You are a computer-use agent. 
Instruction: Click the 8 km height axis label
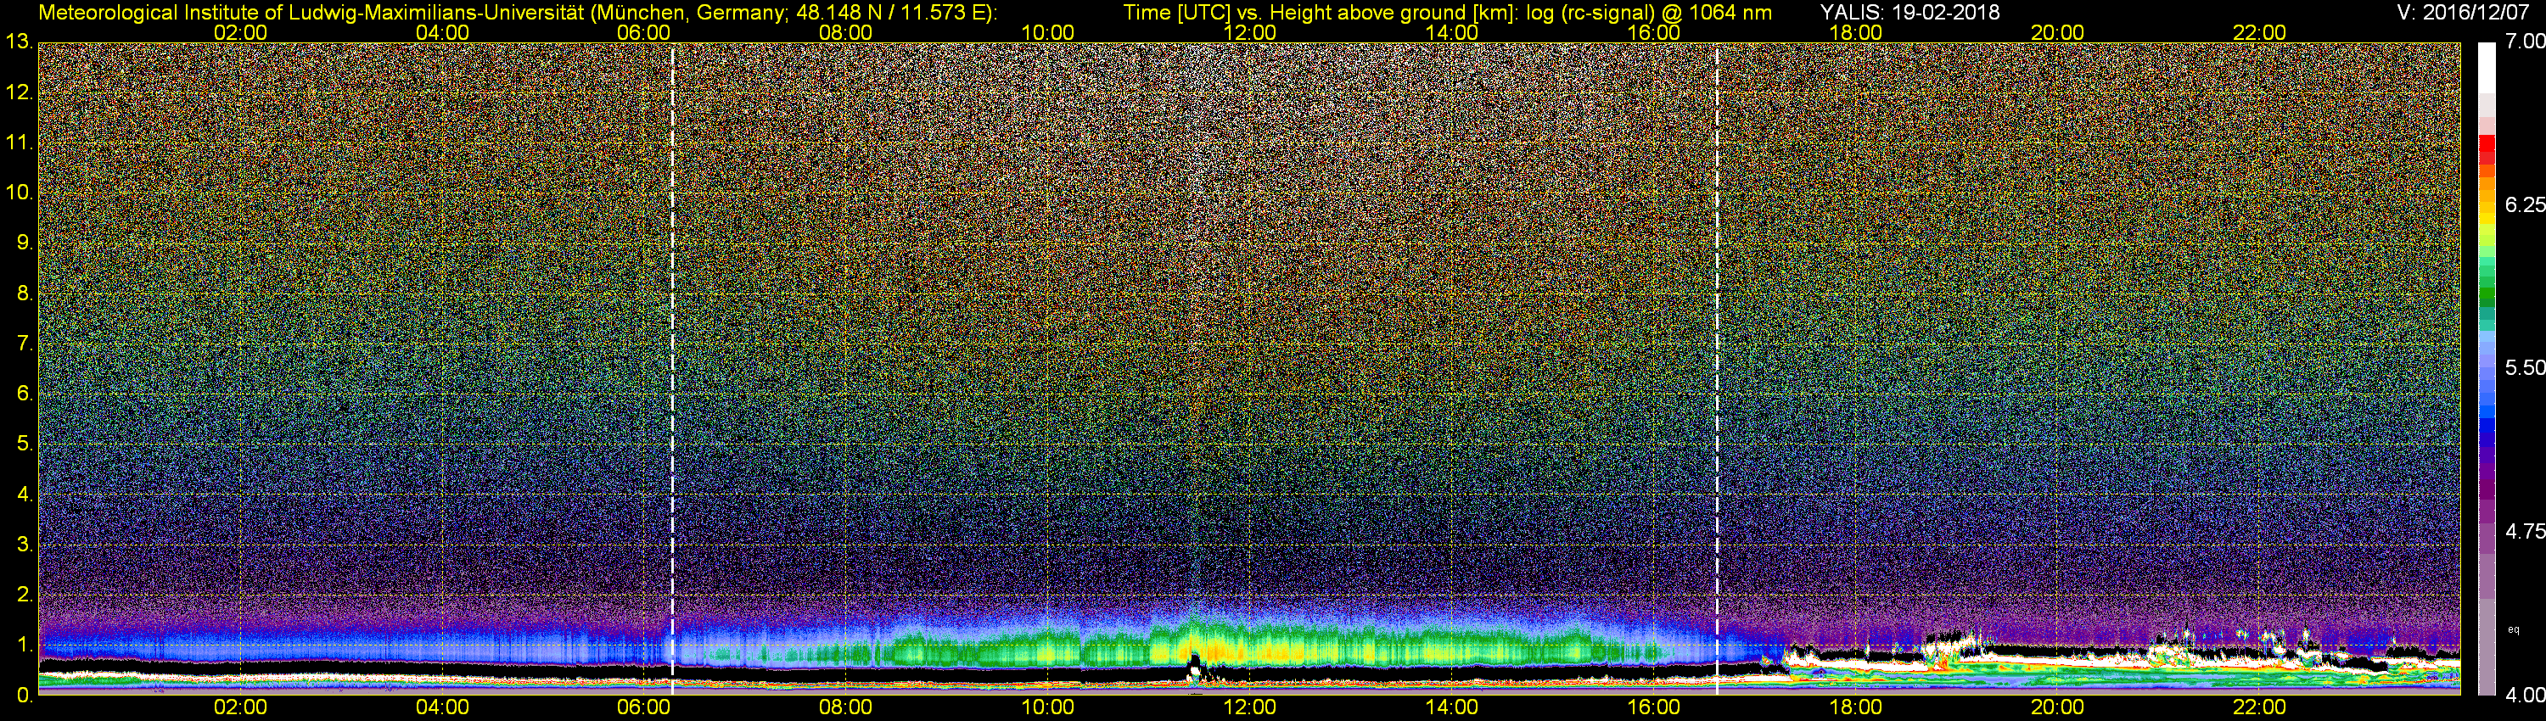pyautogui.click(x=25, y=293)
